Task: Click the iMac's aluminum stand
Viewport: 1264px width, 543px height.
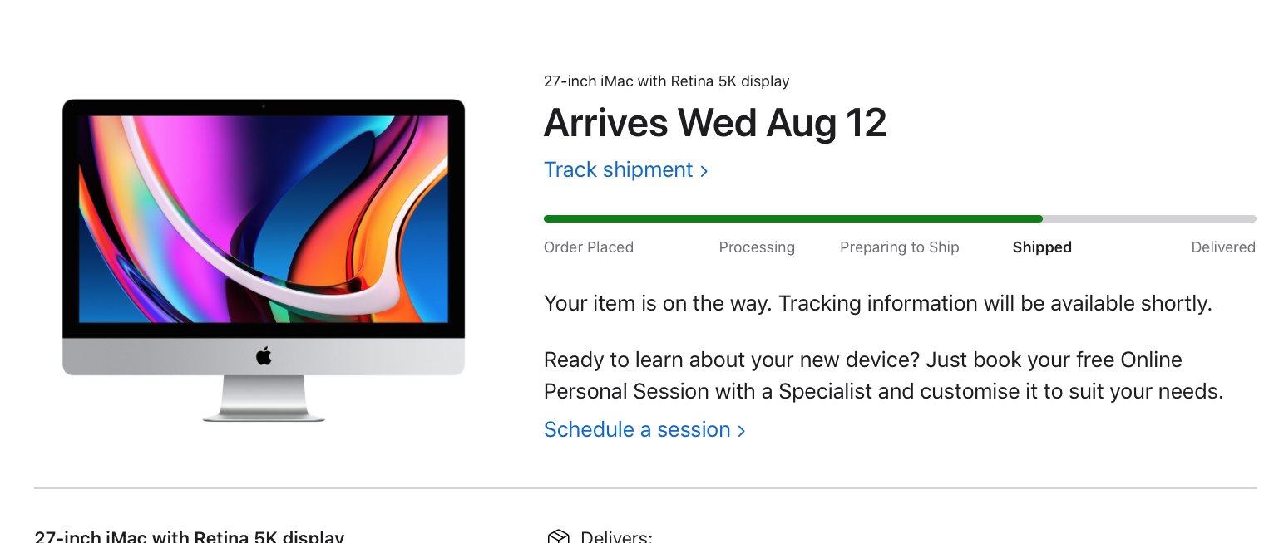Action: point(264,399)
